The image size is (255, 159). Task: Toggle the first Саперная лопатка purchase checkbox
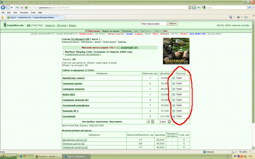pos(174,89)
